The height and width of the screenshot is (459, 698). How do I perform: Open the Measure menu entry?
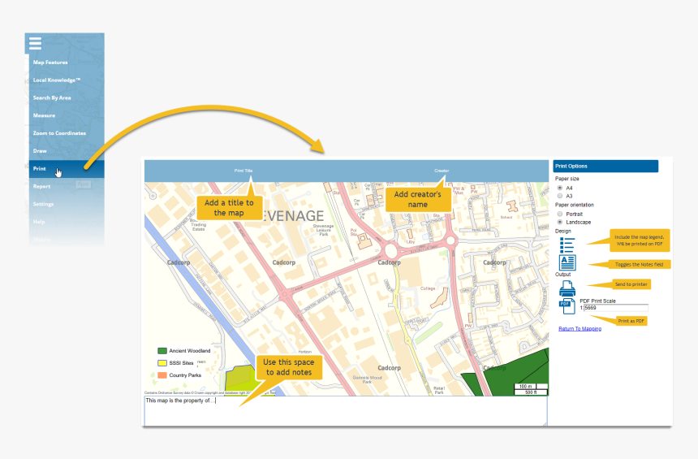coord(44,115)
